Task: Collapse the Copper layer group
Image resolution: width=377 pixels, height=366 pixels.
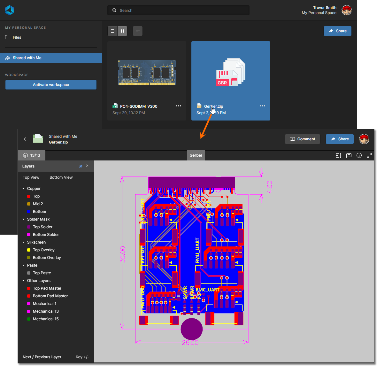Action: [23, 189]
